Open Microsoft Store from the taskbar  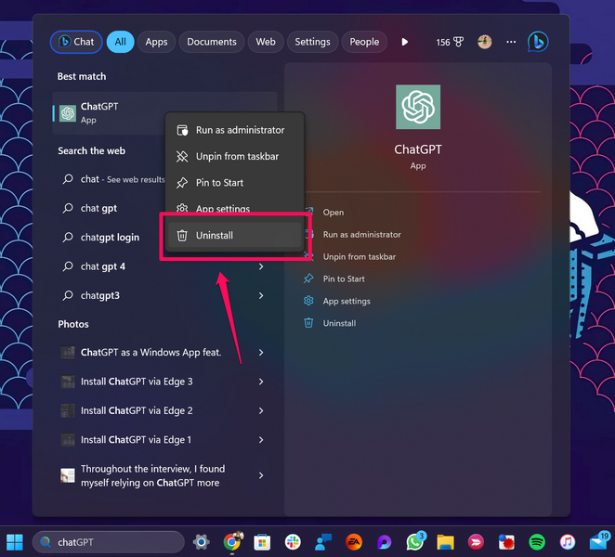tap(262, 542)
